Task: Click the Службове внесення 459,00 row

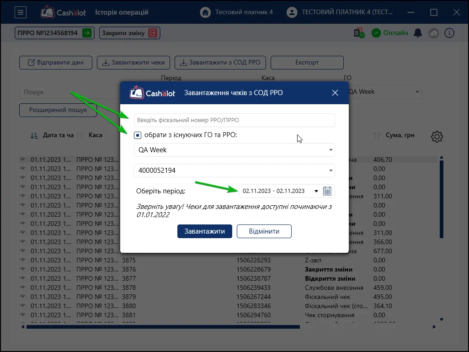Action: pyautogui.click(x=228, y=288)
